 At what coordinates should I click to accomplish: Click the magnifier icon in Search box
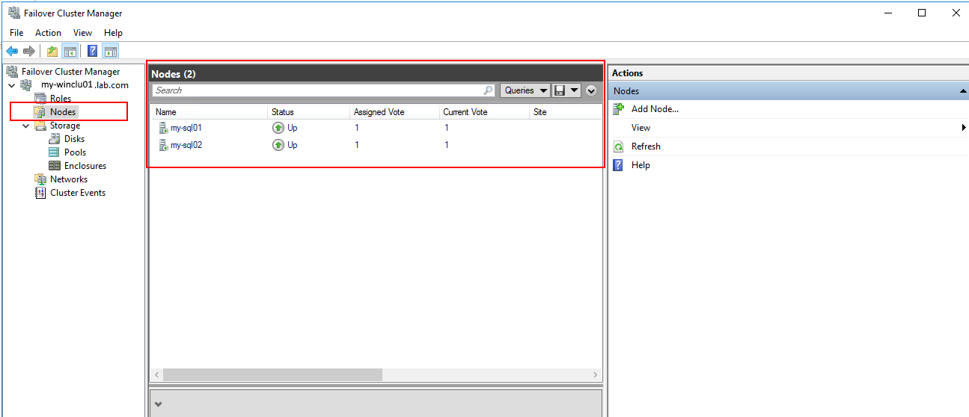488,90
